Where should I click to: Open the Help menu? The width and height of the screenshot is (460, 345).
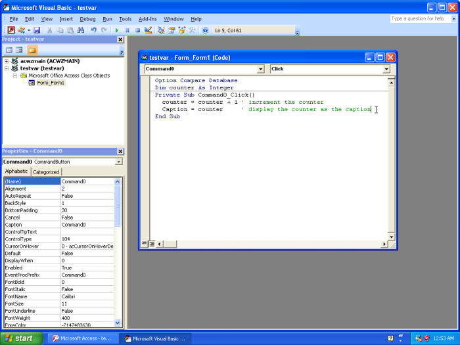196,19
